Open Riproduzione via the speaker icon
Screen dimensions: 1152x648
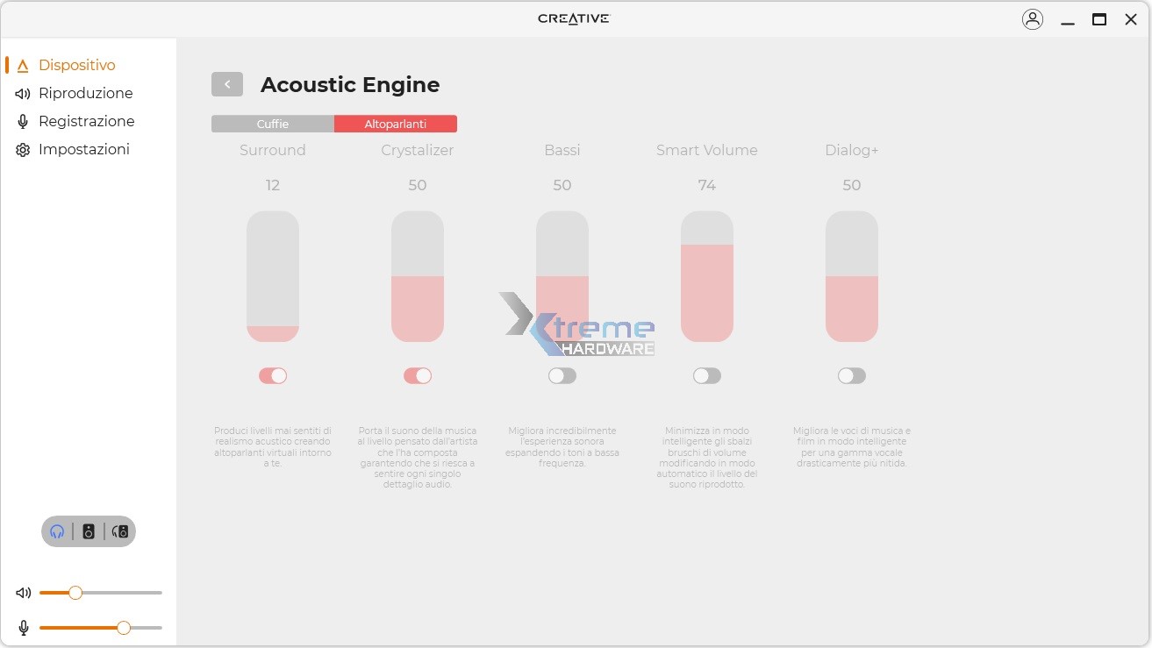(x=22, y=93)
